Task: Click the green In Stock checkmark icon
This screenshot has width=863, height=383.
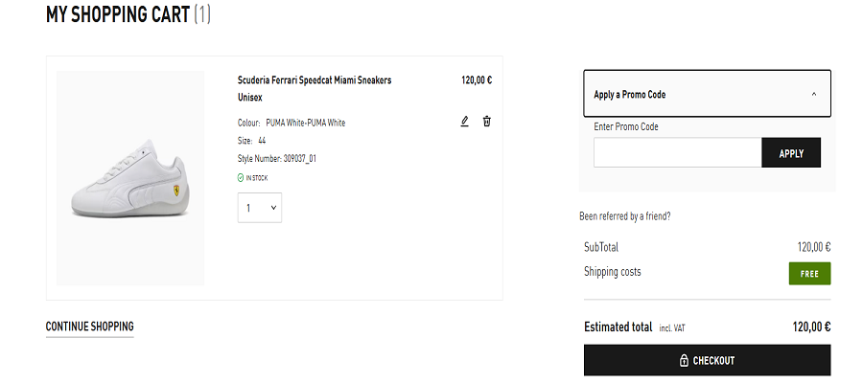Action: (x=241, y=177)
